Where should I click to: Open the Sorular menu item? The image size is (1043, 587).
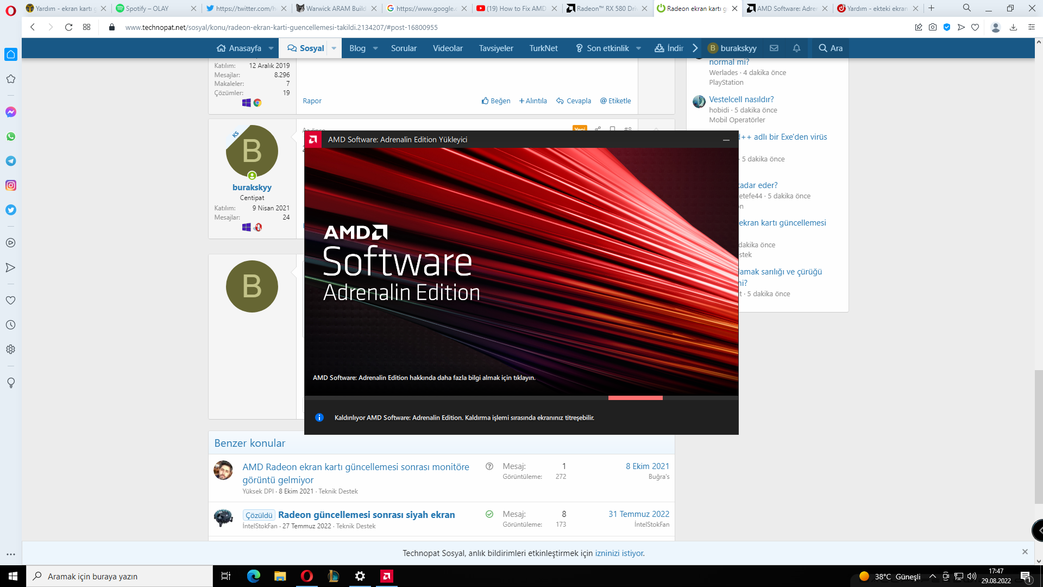point(404,48)
